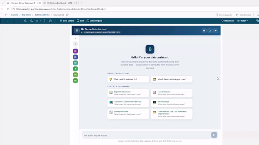Open the Survey Overview card
The image size is (259, 145).
[128, 114]
